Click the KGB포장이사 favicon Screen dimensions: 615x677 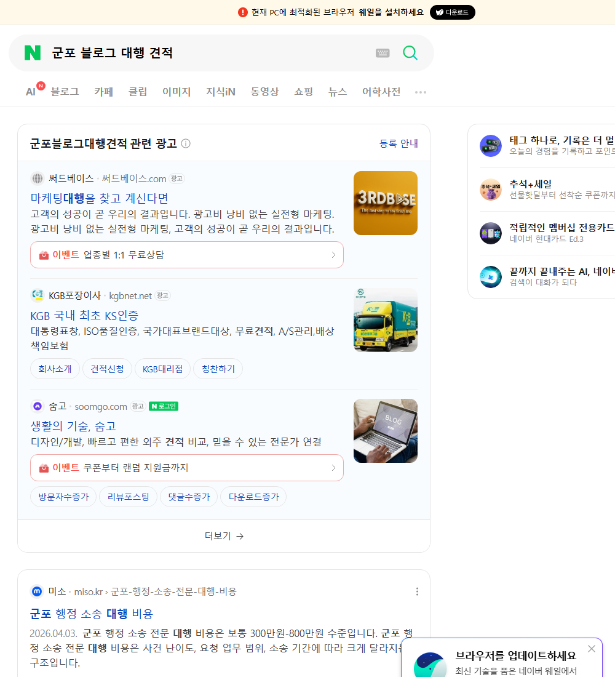[x=38, y=295]
